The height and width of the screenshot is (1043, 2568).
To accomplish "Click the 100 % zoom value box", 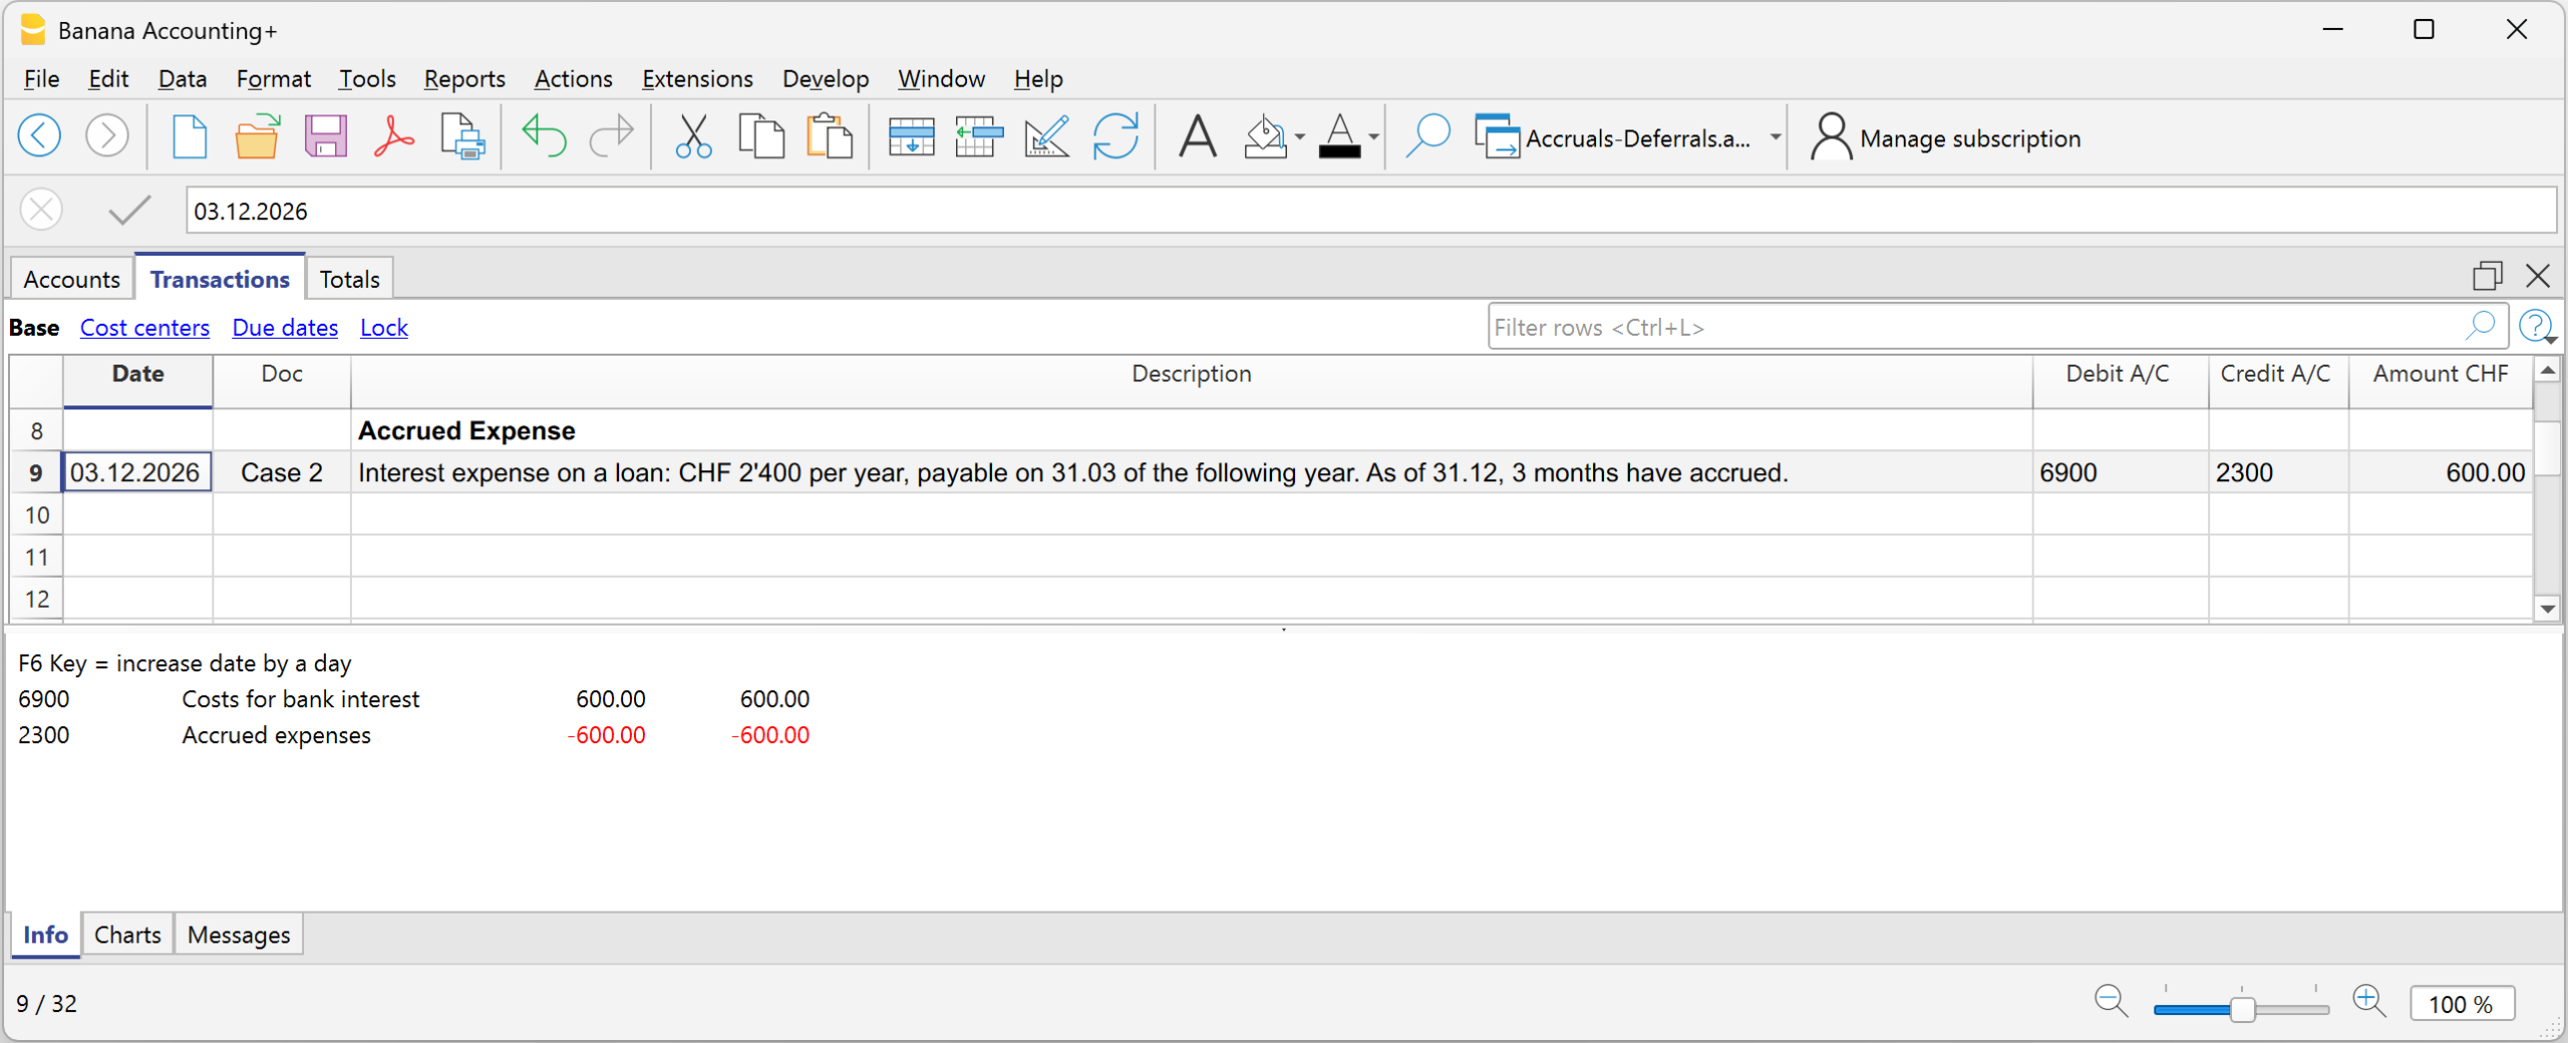I will pos(2461,1003).
